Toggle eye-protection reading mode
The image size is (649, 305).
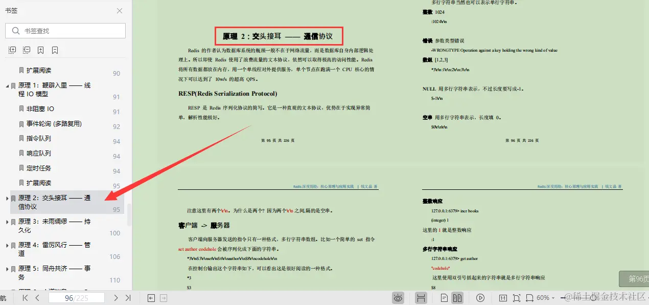point(397,297)
